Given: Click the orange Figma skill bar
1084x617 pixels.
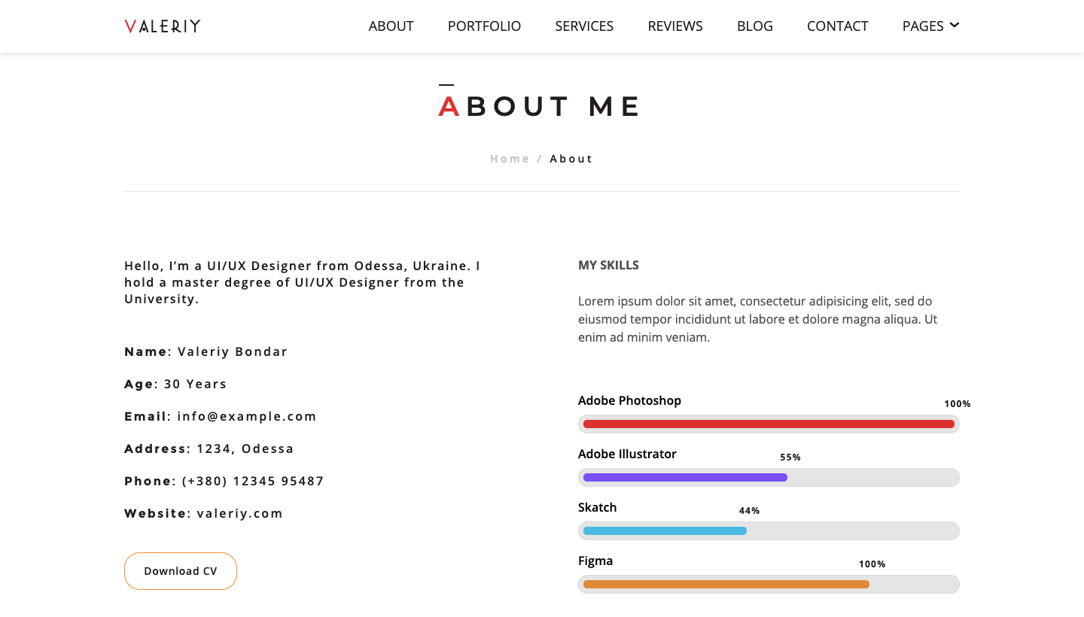Looking at the screenshot, I should (x=726, y=585).
